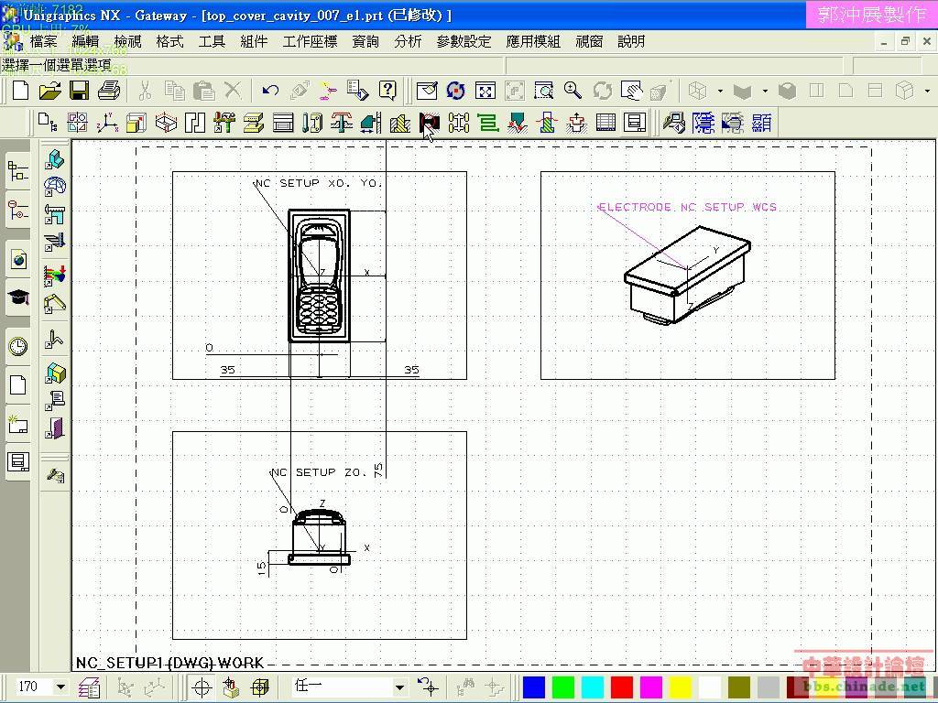
Task: Open the Assembly Navigator sidebar tab
Action: pos(18,170)
